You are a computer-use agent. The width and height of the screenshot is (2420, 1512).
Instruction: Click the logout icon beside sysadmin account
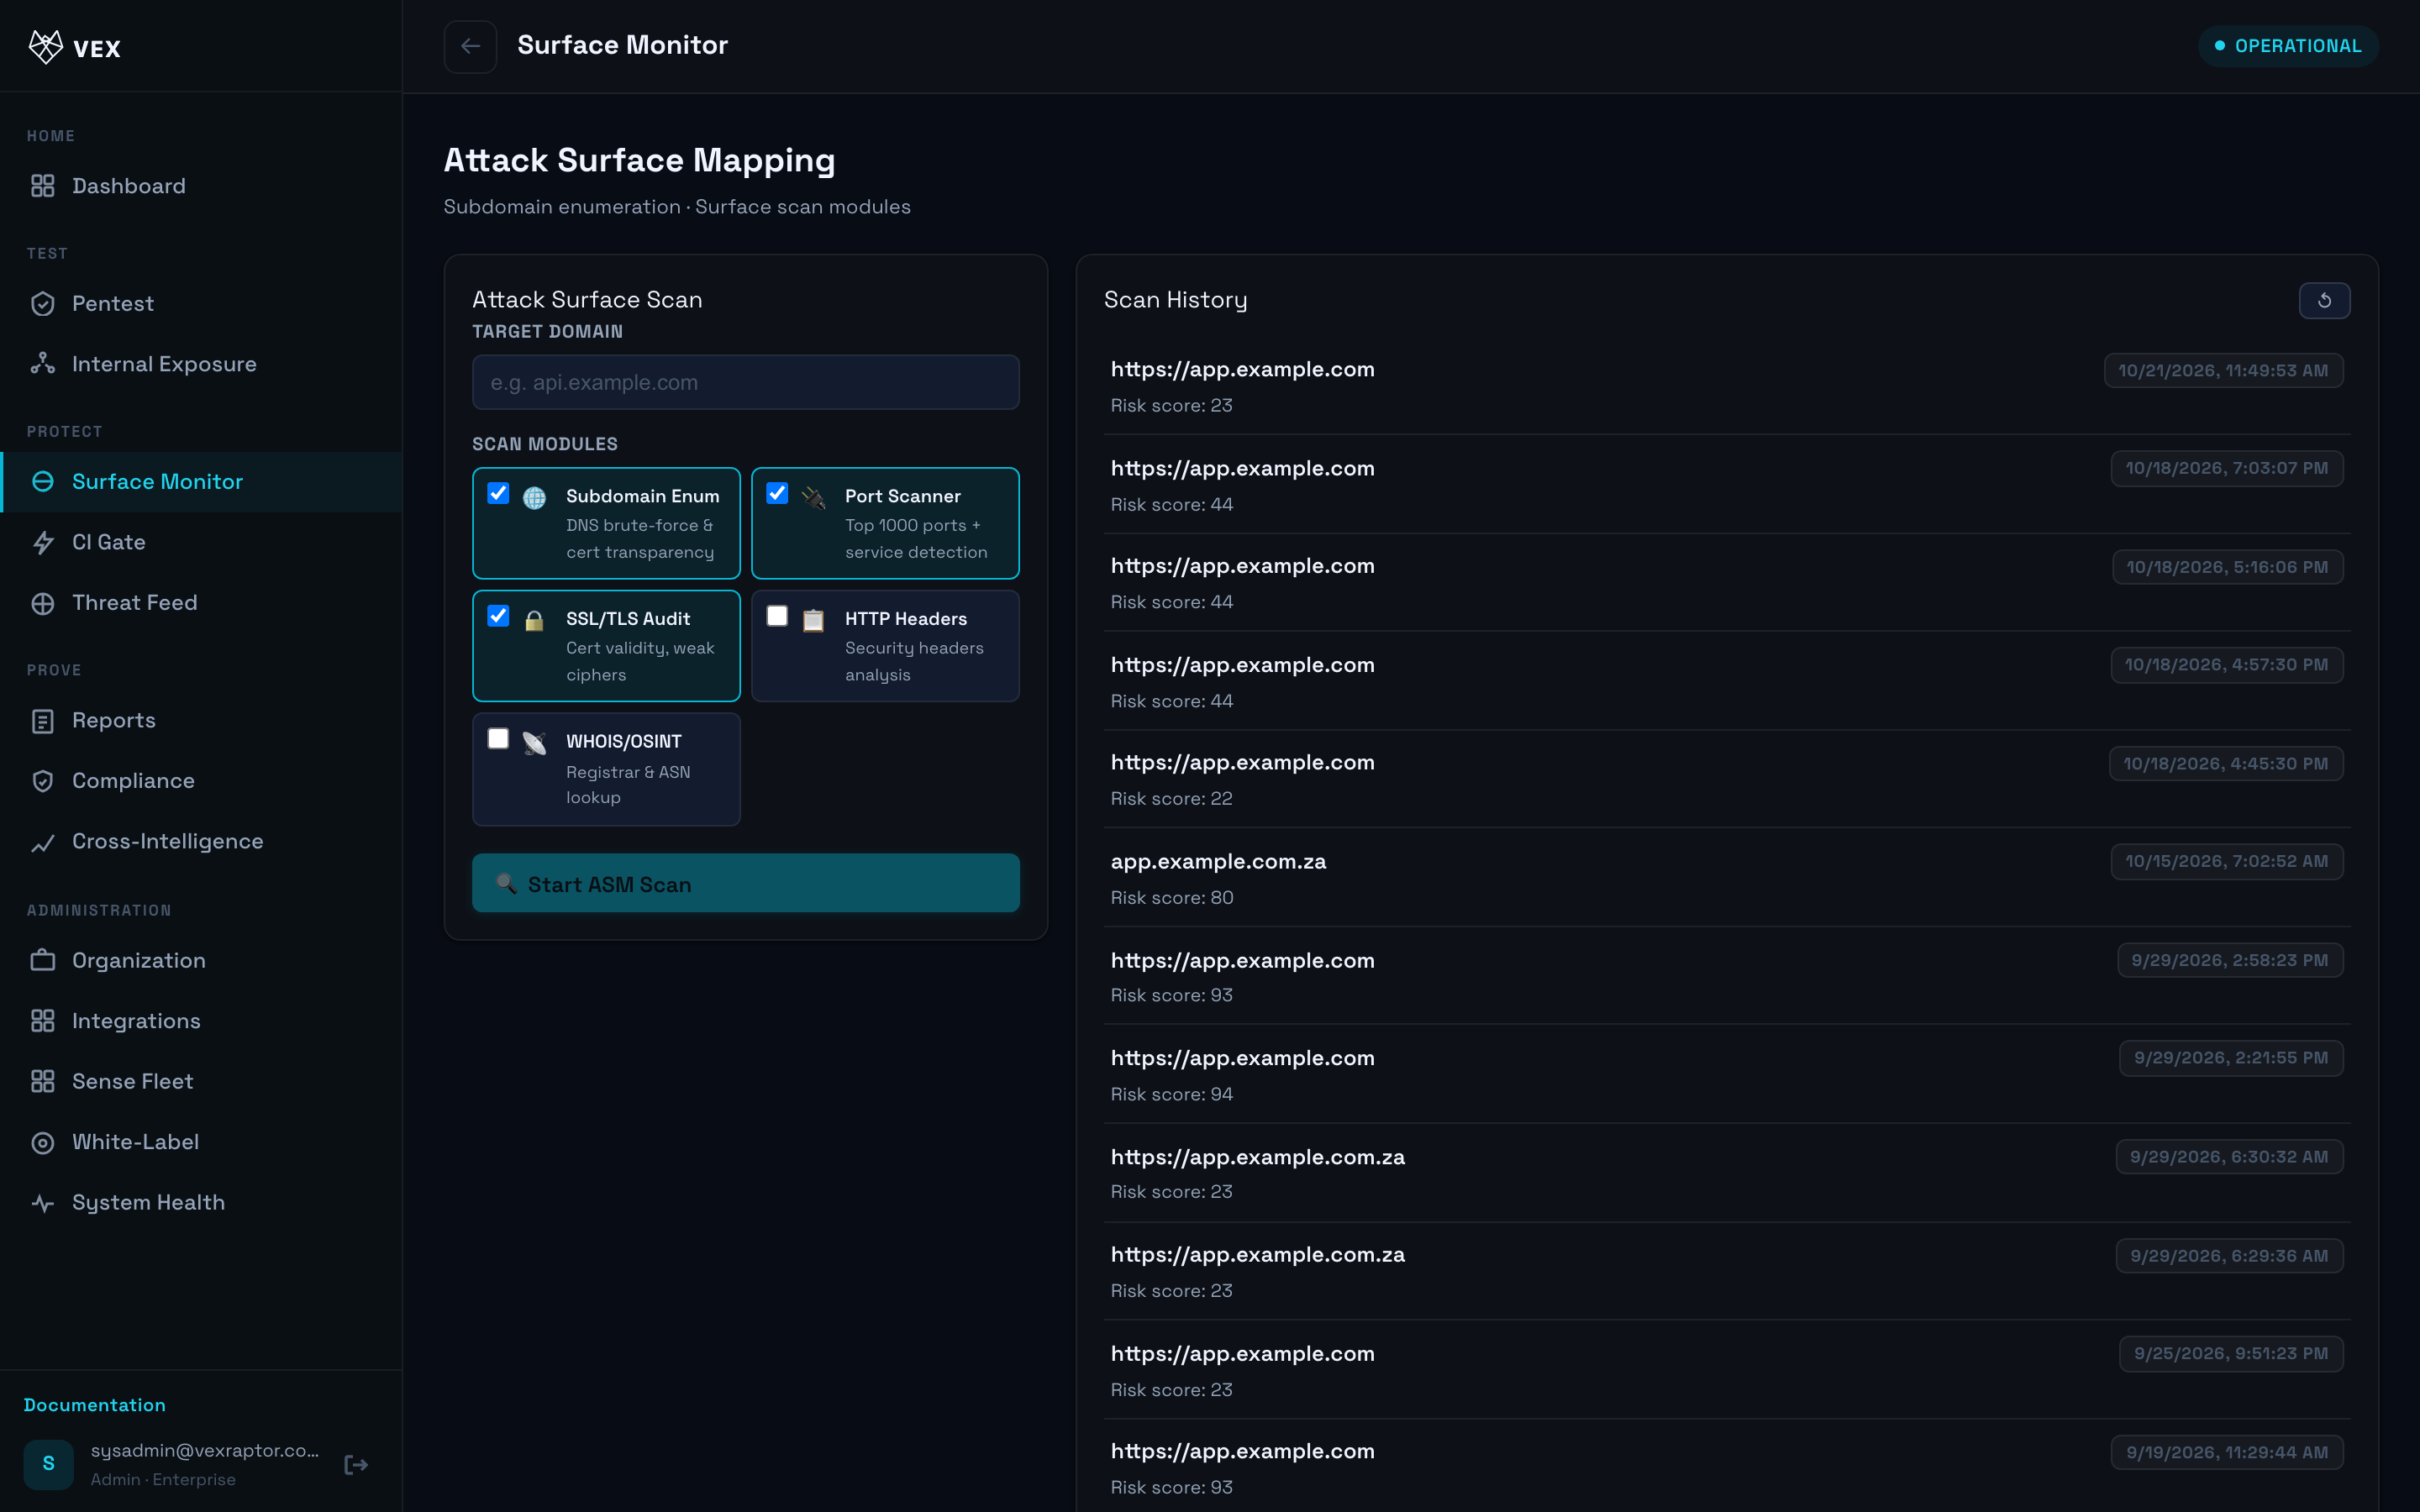coord(356,1465)
